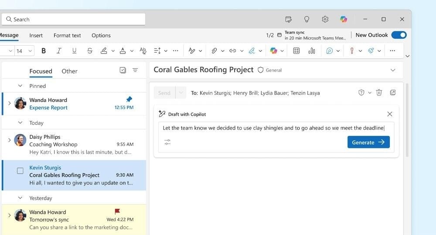
Task: Attach a file with the paperclip icon
Action: [x=214, y=51]
